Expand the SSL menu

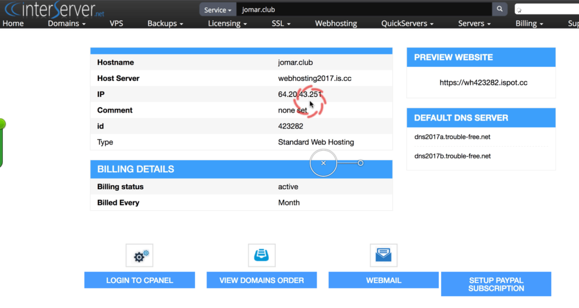coord(281,23)
